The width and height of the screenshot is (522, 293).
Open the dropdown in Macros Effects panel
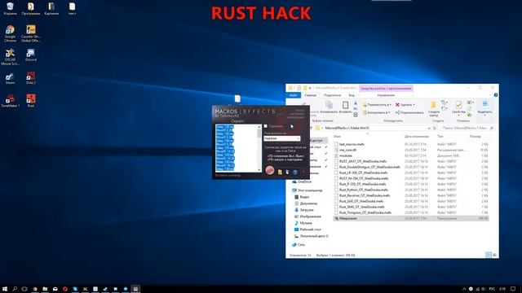pos(282,138)
